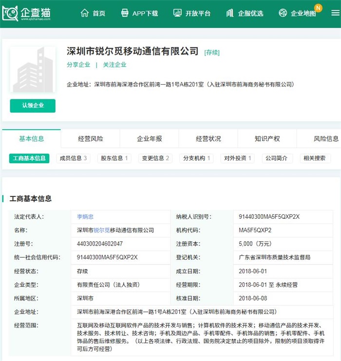Select the 分支机构 1 sub-tab
The height and width of the screenshot is (361, 341).
196,158
